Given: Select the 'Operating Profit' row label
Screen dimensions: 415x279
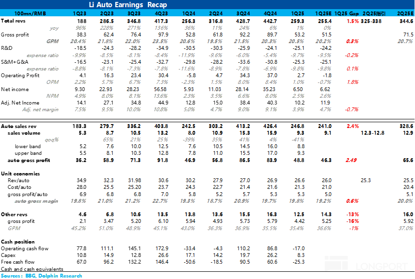Looking at the screenshot, I should coord(20,75).
